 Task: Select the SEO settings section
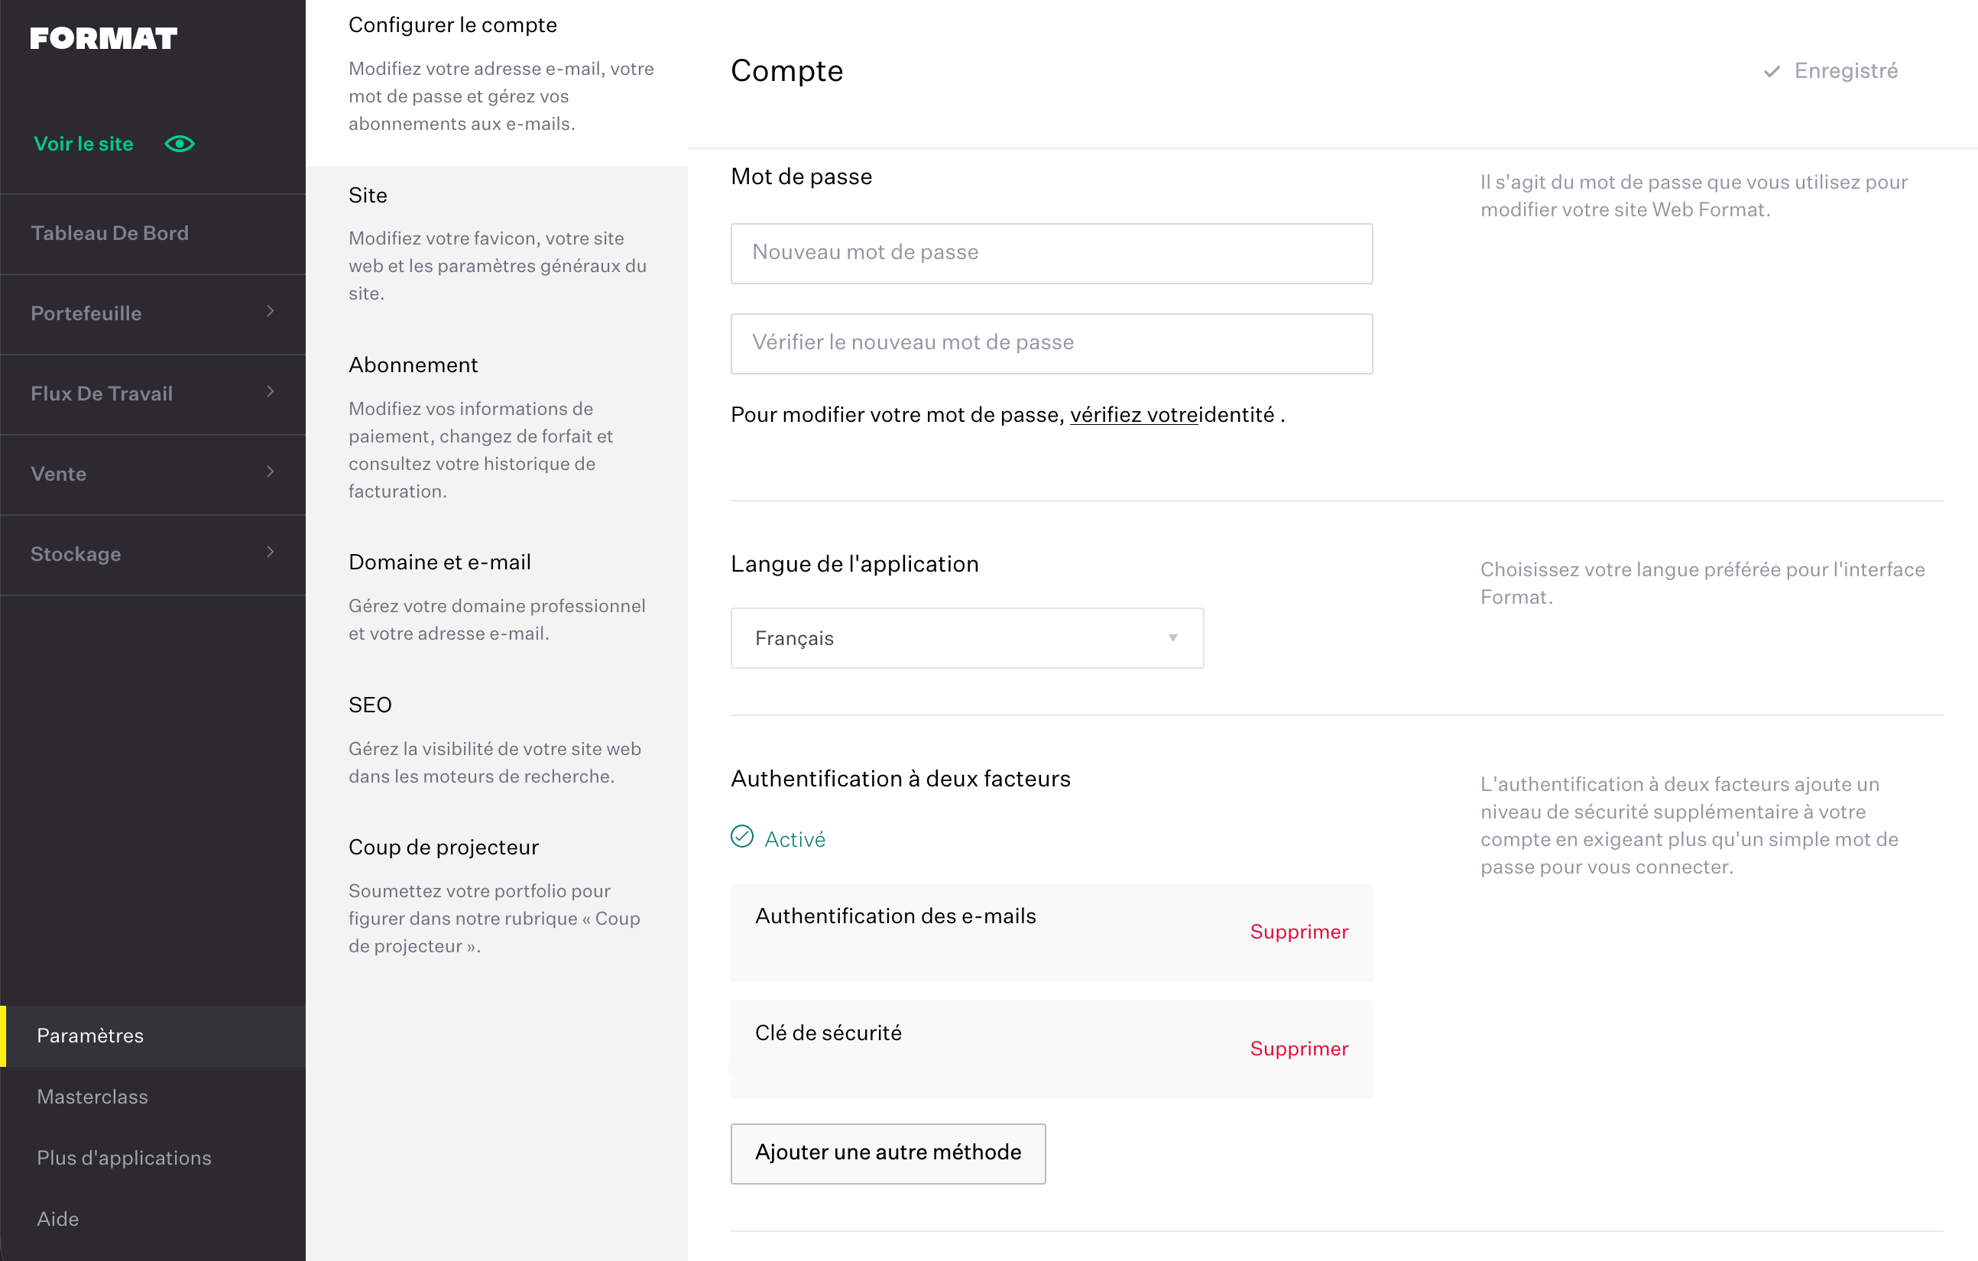(x=370, y=705)
